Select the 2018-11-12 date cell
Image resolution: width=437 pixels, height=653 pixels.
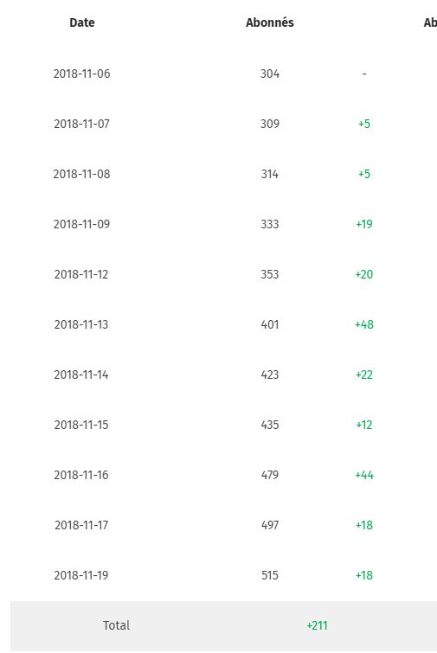pyautogui.click(x=81, y=274)
